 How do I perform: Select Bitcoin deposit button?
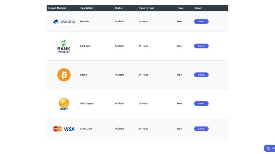point(201,75)
